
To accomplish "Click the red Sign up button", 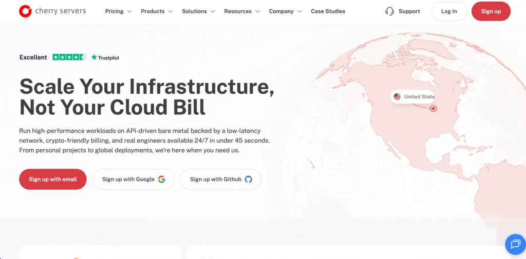I will point(491,11).
